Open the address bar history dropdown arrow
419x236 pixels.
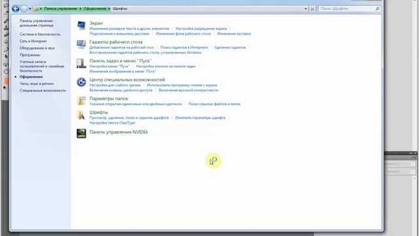(306, 9)
